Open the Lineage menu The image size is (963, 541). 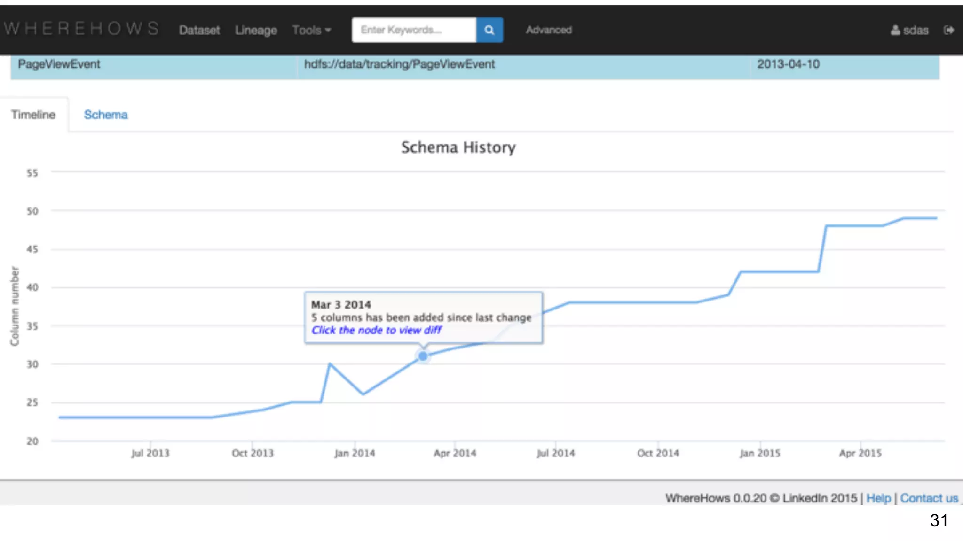tap(256, 30)
